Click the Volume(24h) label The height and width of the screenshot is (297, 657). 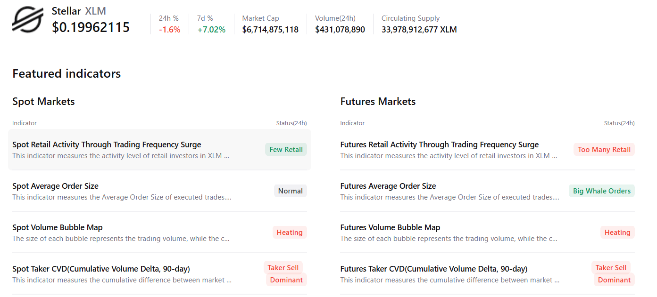pos(335,18)
